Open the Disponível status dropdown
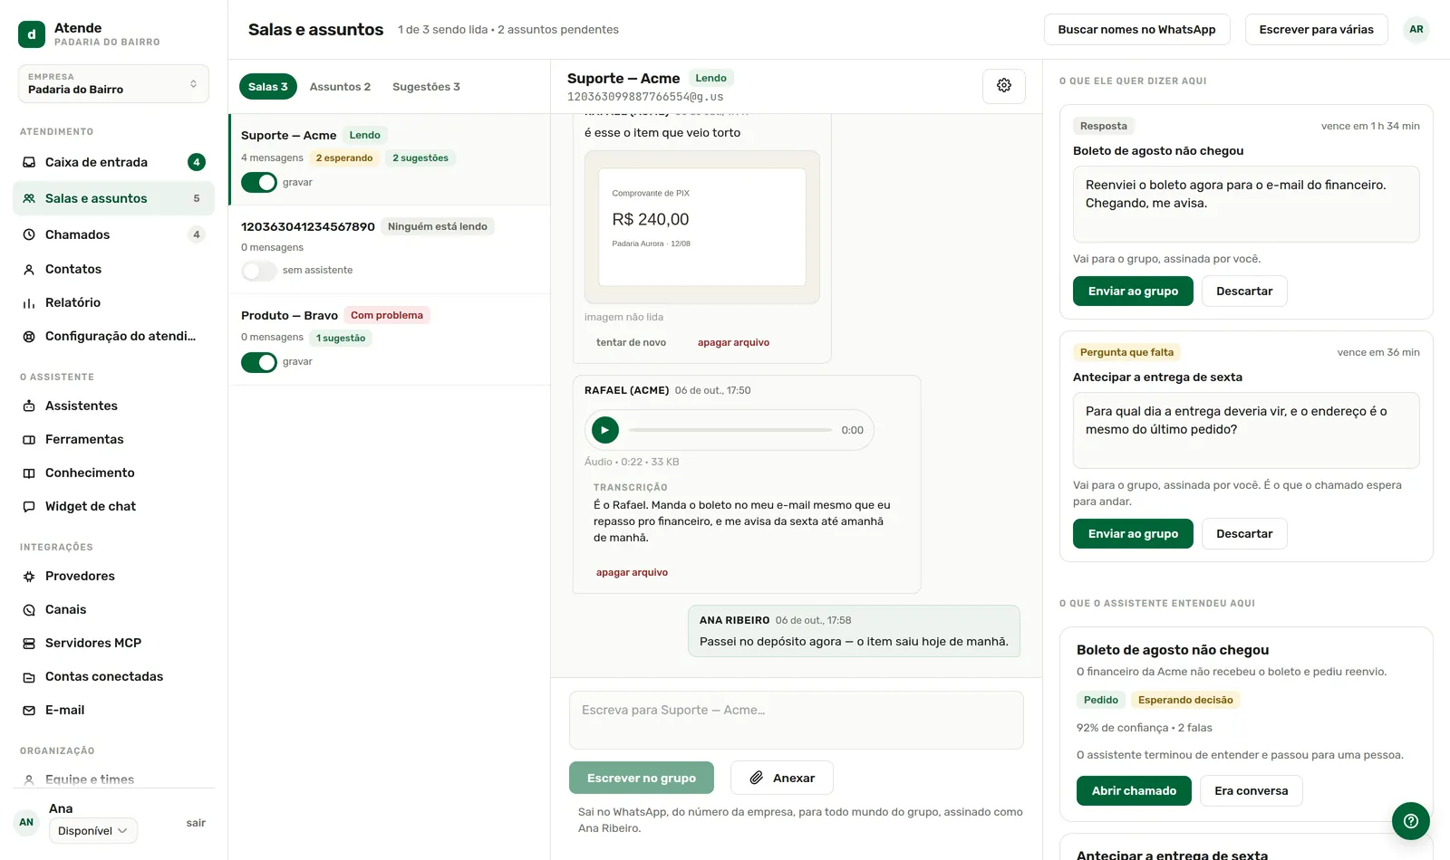Screen dimensions: 1450x860 click(93, 830)
